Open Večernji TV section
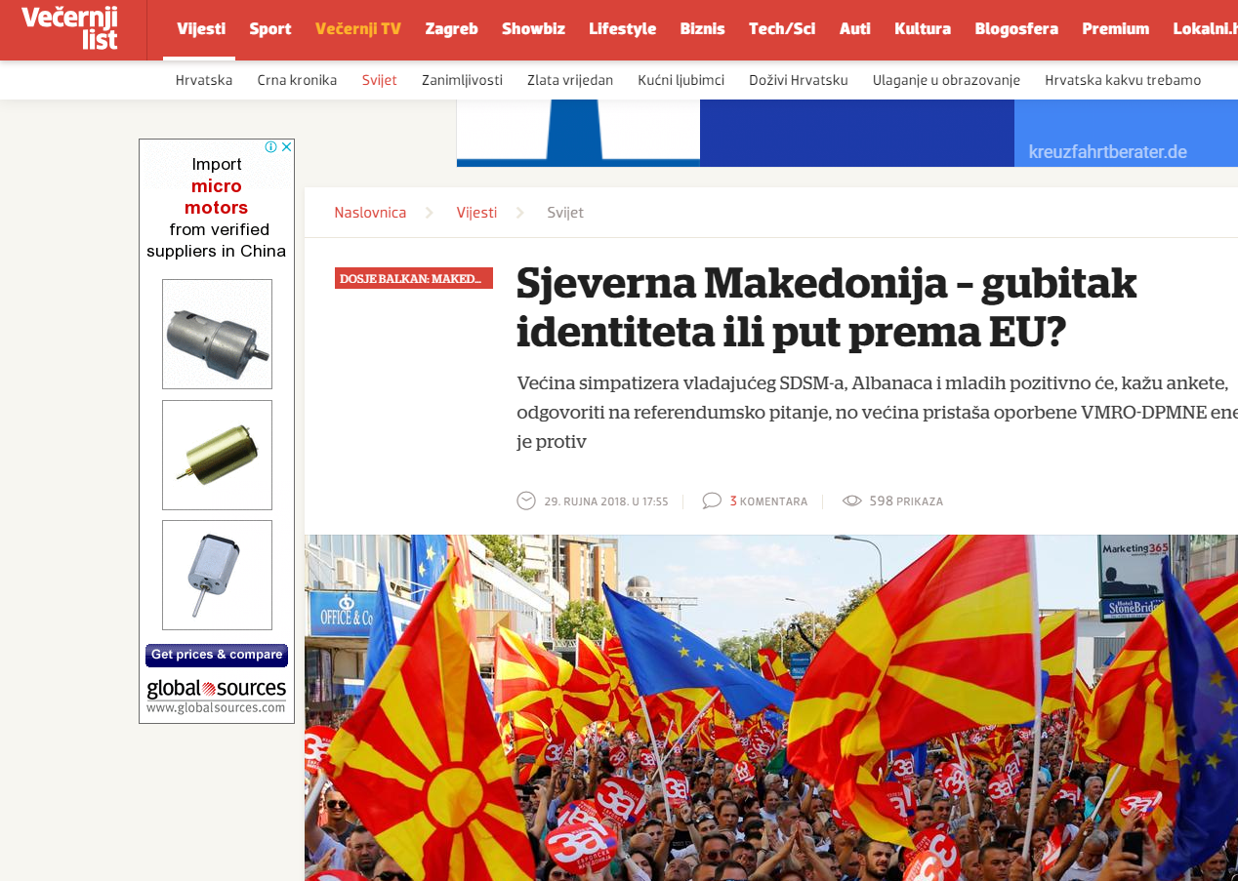 [358, 29]
